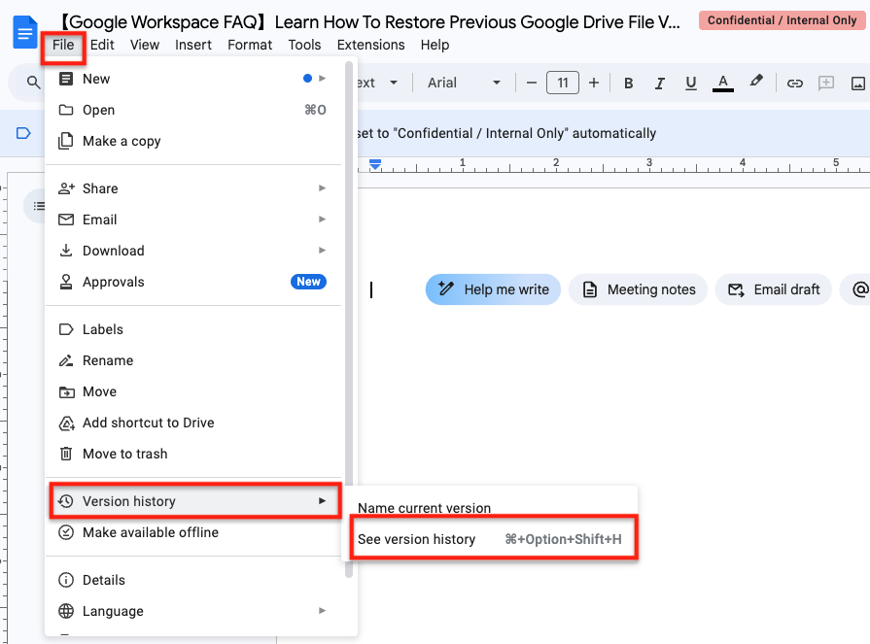Screen dimensions: 870x644
Task: Click the Google Docs home icon
Action: point(25,32)
